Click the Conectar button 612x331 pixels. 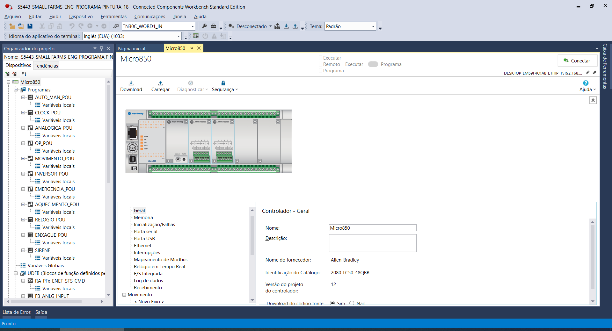(577, 61)
